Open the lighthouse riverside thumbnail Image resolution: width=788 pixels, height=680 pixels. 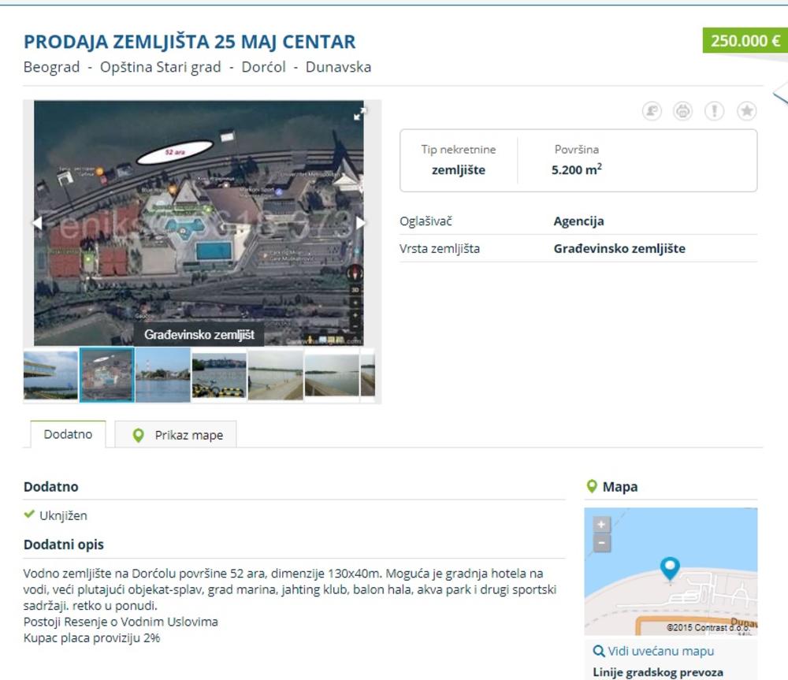pos(162,375)
